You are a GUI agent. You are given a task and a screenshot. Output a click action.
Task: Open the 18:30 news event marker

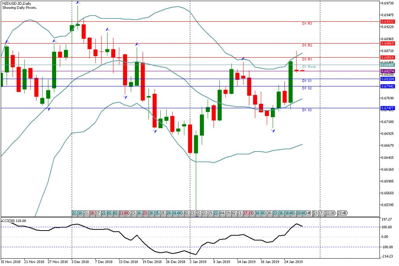(x=260, y=213)
